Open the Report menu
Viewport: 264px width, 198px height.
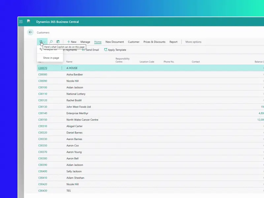pyautogui.click(x=173, y=42)
